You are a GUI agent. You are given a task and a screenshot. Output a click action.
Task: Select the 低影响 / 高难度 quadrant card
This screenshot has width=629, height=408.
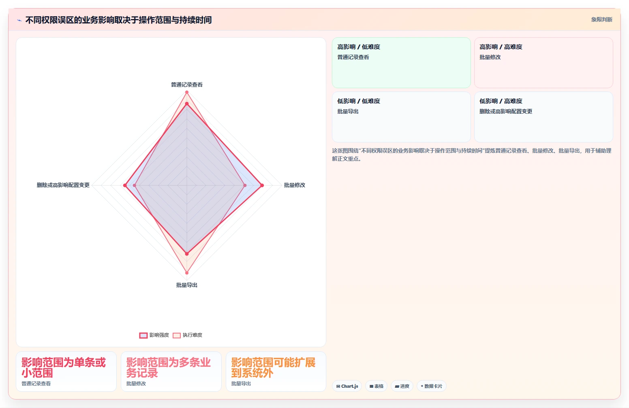coord(543,117)
